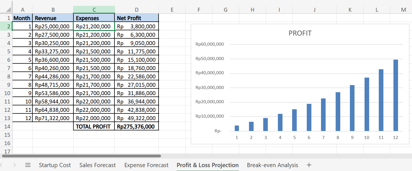Select the Rp275,376,000 total profit cell
The width and height of the screenshot is (412, 171).
point(136,126)
